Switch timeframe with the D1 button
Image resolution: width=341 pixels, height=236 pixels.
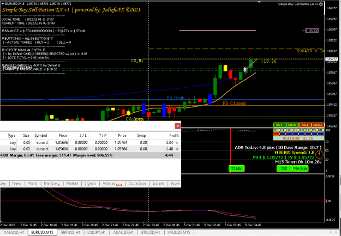tap(282, 130)
